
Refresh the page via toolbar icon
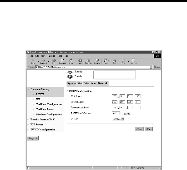pyautogui.click(x=62, y=60)
